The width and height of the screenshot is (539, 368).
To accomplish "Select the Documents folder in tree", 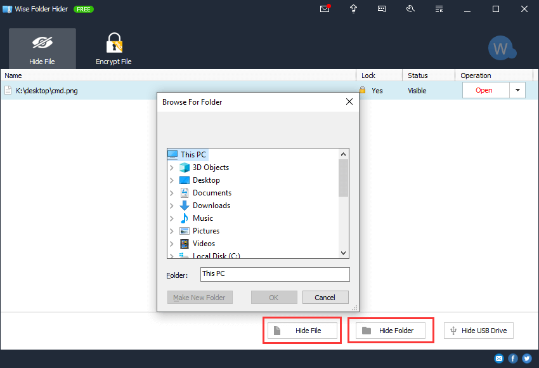I will click(x=205, y=193).
